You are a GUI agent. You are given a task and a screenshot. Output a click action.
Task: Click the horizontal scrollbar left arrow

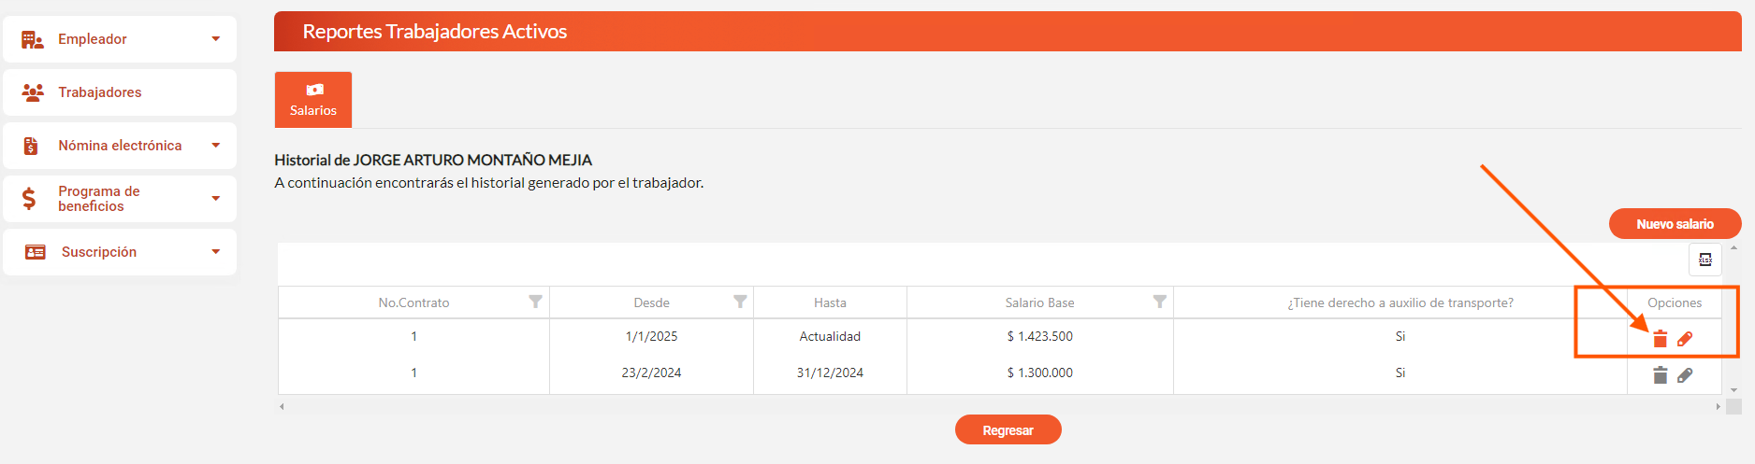tap(282, 406)
